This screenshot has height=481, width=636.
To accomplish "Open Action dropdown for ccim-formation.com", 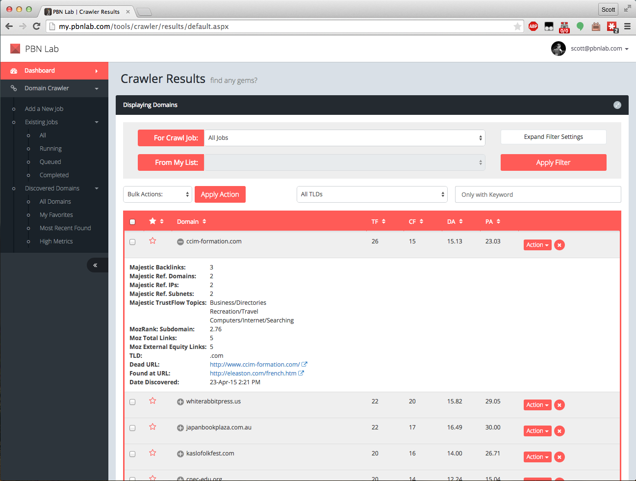I will 537,245.
